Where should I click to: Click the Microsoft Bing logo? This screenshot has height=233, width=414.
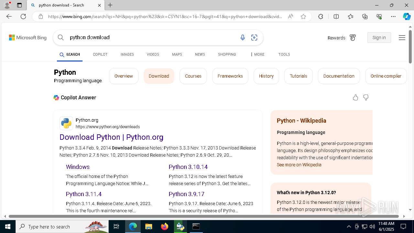[28, 38]
